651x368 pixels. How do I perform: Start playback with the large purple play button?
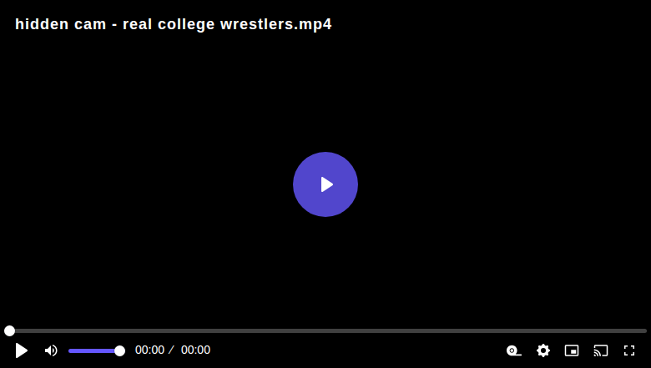(325, 184)
